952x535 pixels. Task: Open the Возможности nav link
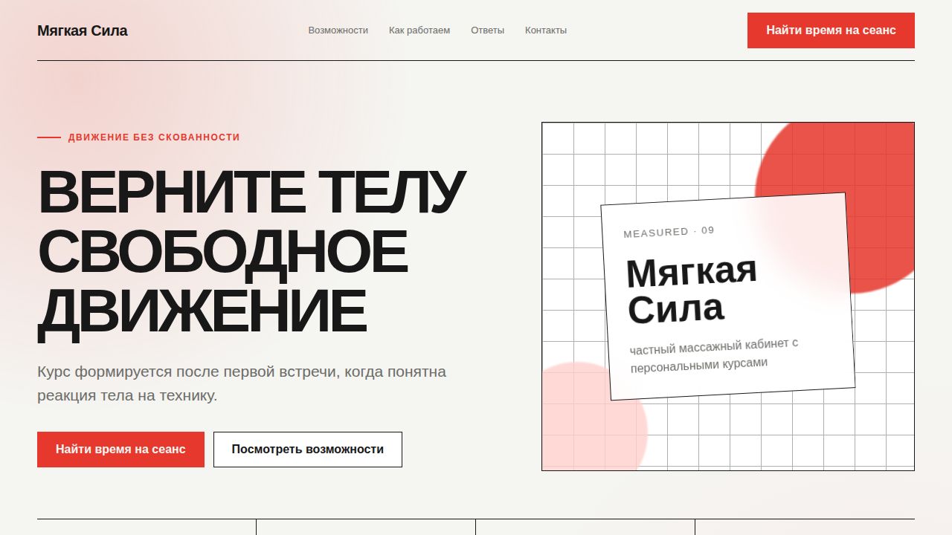click(x=338, y=30)
